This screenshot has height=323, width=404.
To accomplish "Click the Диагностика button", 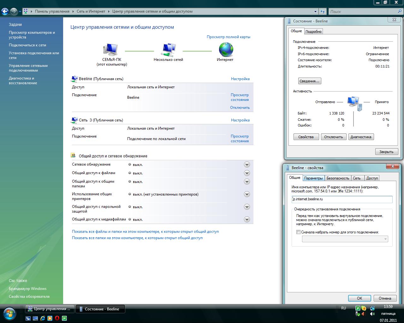I will (361, 137).
